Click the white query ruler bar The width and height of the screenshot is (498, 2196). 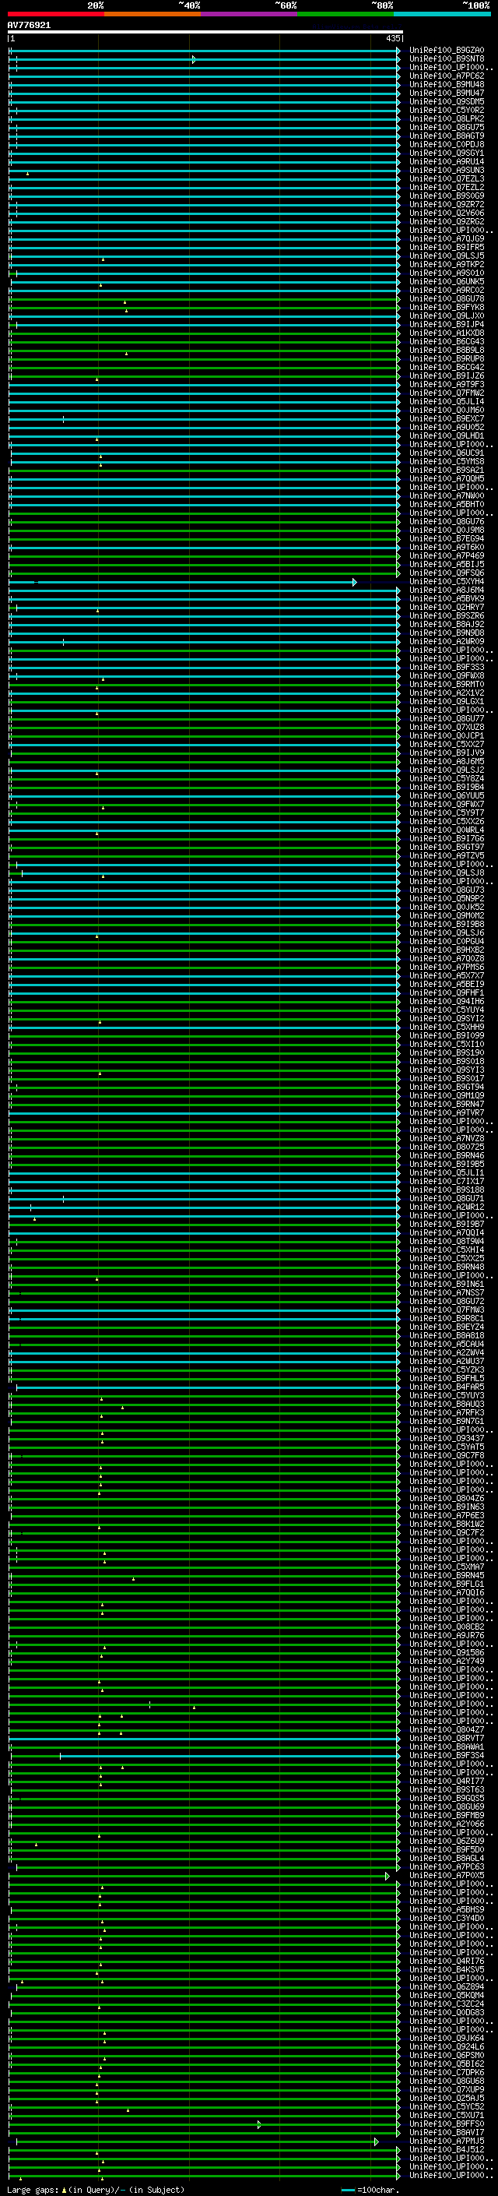[205, 31]
